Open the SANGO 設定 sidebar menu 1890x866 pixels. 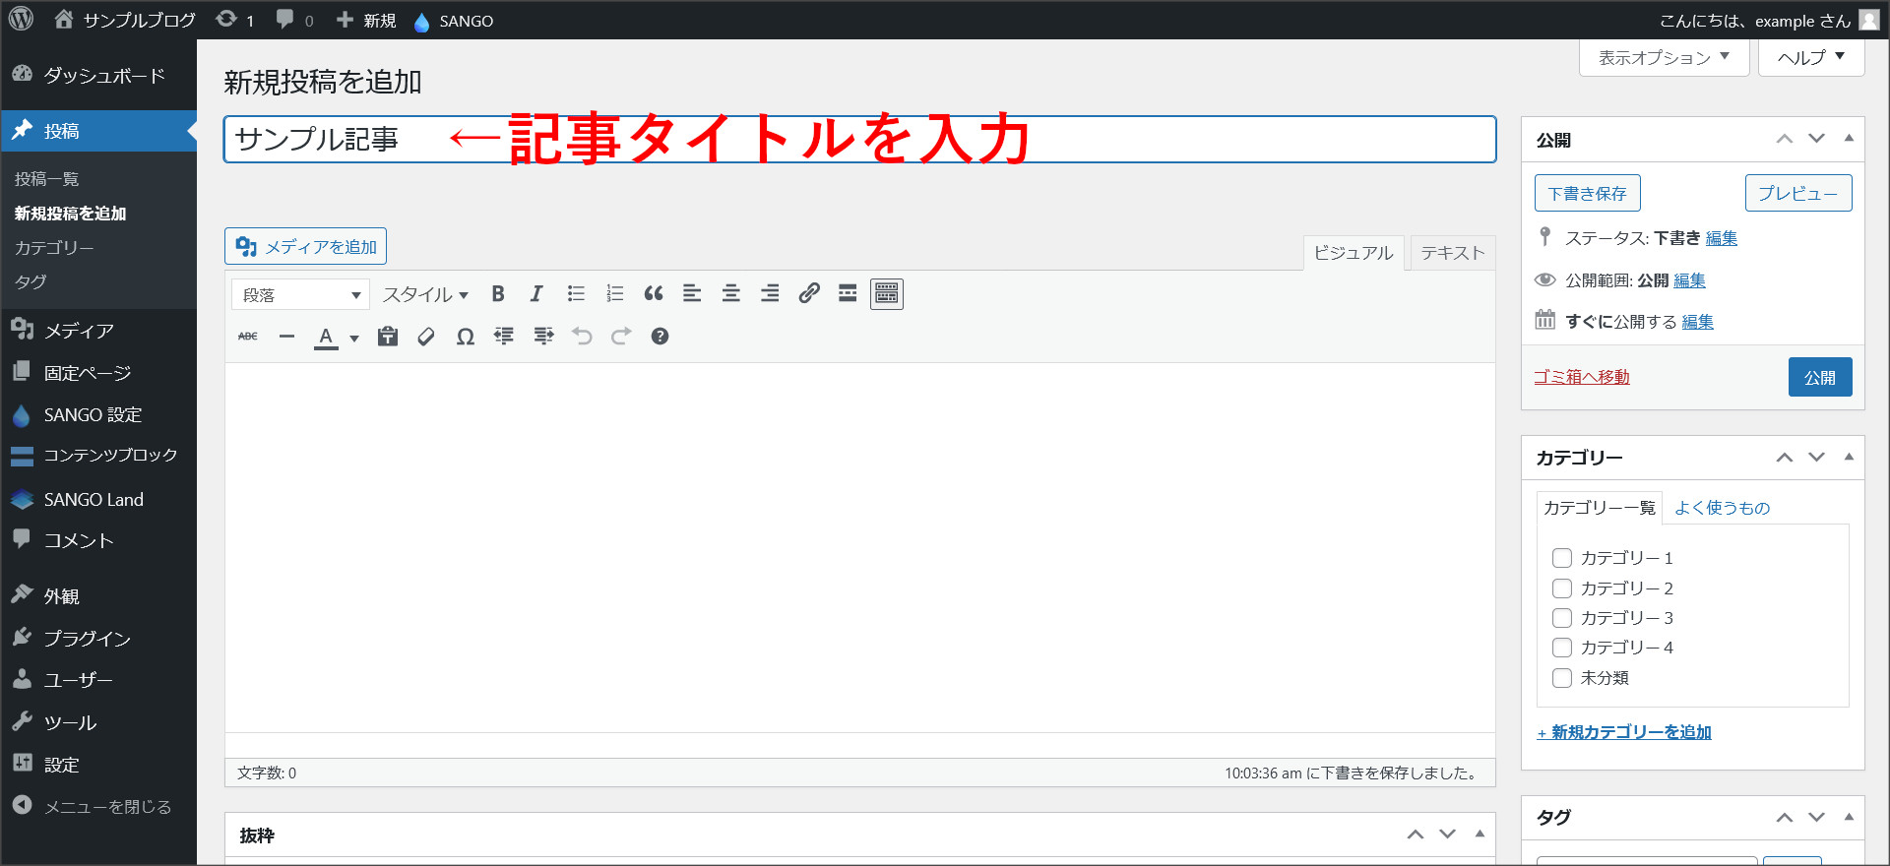[x=93, y=415]
